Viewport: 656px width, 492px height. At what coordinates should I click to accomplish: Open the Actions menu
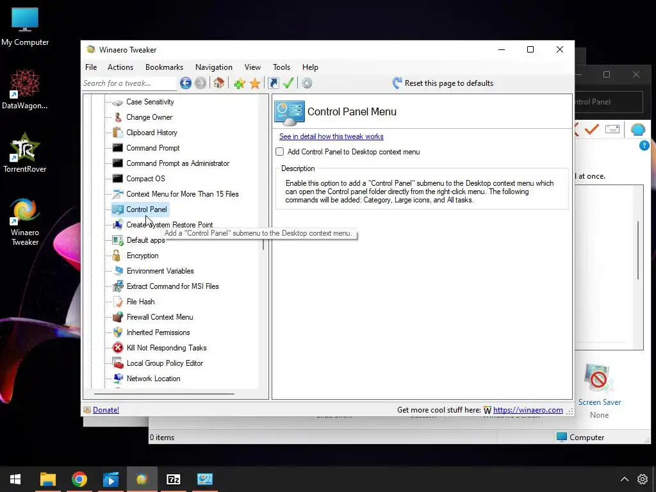pyautogui.click(x=120, y=67)
